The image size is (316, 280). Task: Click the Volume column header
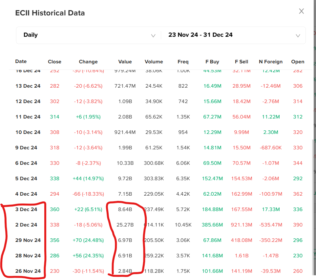154,62
